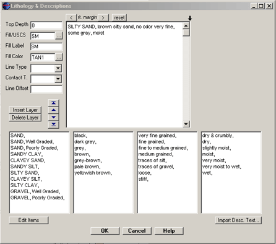Click the Delete Layer button
Viewport: 276px width, 244px height.
coord(25,118)
